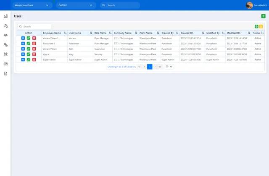Open the Purushoth profile menu
Image resolution: width=269 pixels, height=176 pixels.
[x=256, y=5]
